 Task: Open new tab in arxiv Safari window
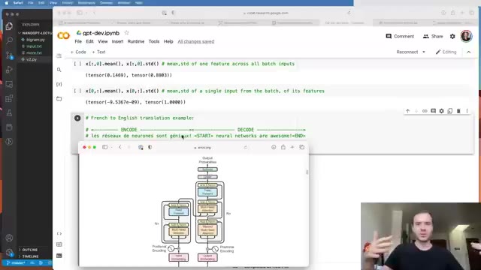(x=292, y=147)
